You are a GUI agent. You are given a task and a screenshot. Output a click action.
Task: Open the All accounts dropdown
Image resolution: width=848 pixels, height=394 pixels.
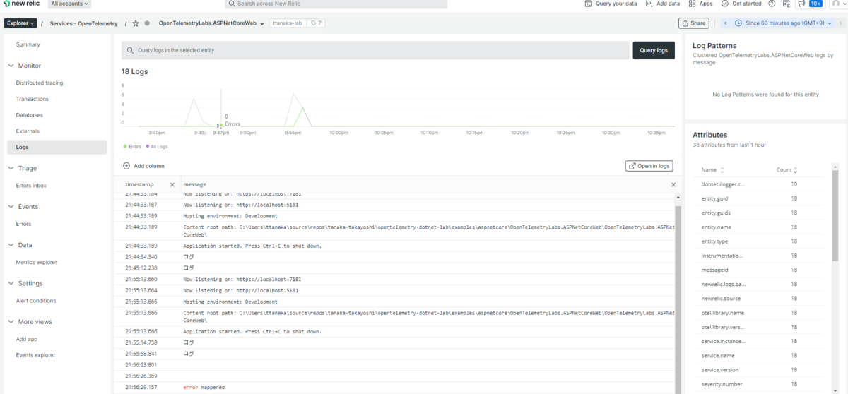[x=69, y=4]
